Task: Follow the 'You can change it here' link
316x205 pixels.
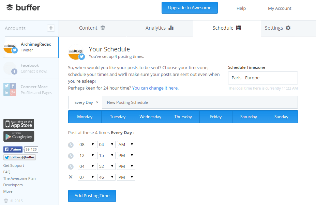Action: pyautogui.click(x=155, y=88)
